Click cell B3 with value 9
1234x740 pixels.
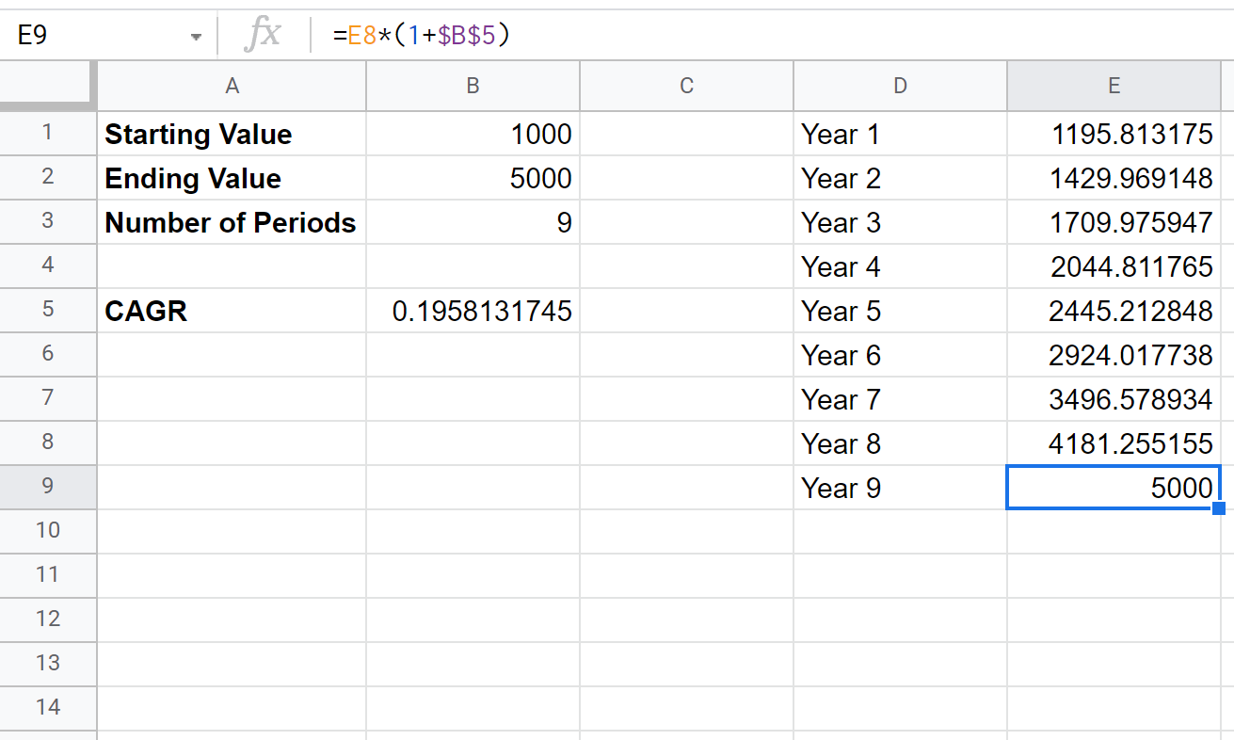coord(473,222)
